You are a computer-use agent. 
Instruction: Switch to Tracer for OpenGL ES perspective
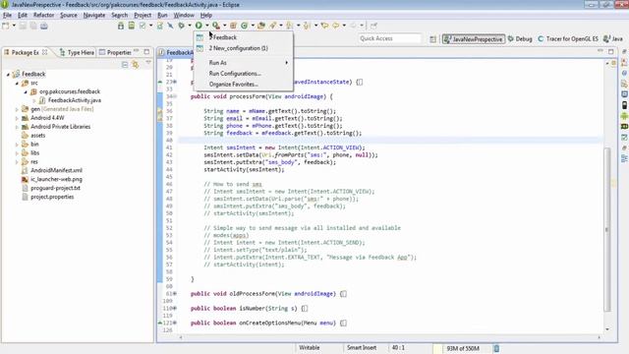pyautogui.click(x=568, y=39)
